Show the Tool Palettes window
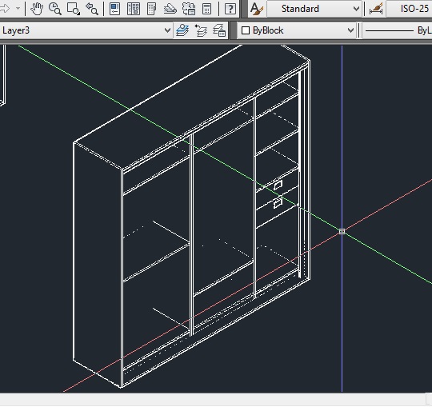 [151, 9]
